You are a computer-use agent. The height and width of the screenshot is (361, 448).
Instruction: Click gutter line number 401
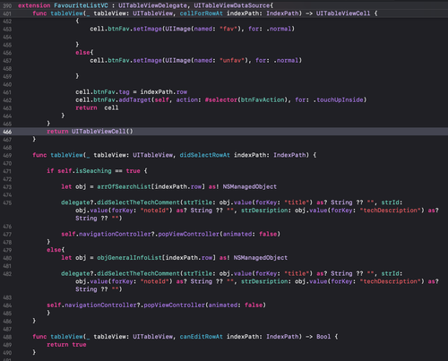click(x=7, y=13)
